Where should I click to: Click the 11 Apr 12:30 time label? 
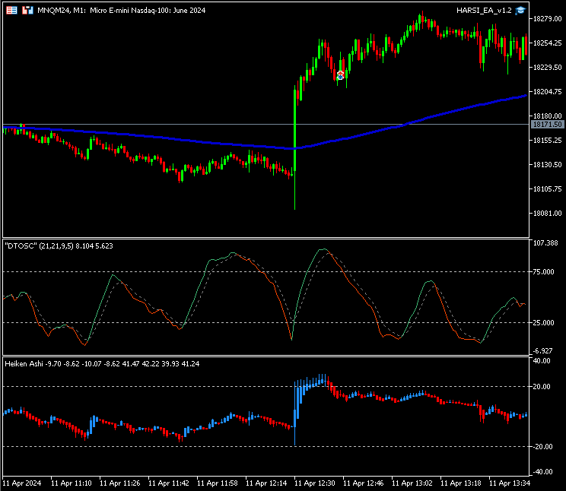315,483
